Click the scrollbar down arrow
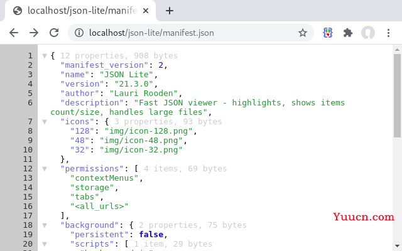The height and width of the screenshot is (251, 402). pyautogui.click(x=397, y=245)
